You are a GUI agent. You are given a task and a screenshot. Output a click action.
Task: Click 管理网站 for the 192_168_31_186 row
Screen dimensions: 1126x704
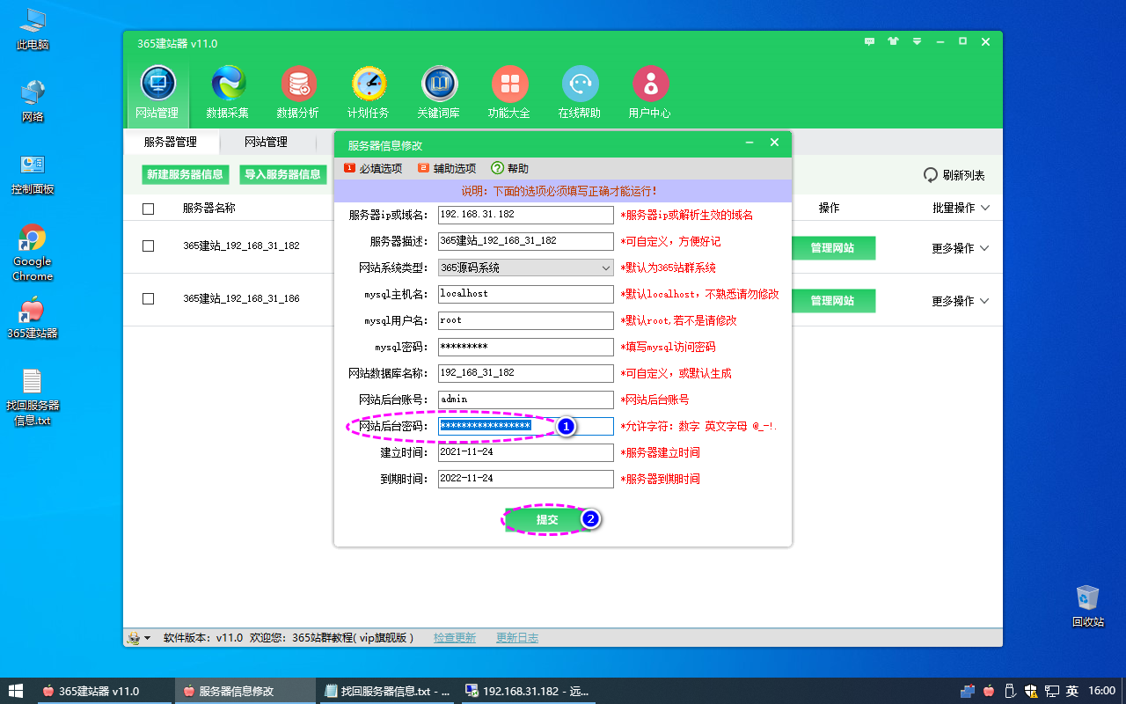tap(832, 301)
